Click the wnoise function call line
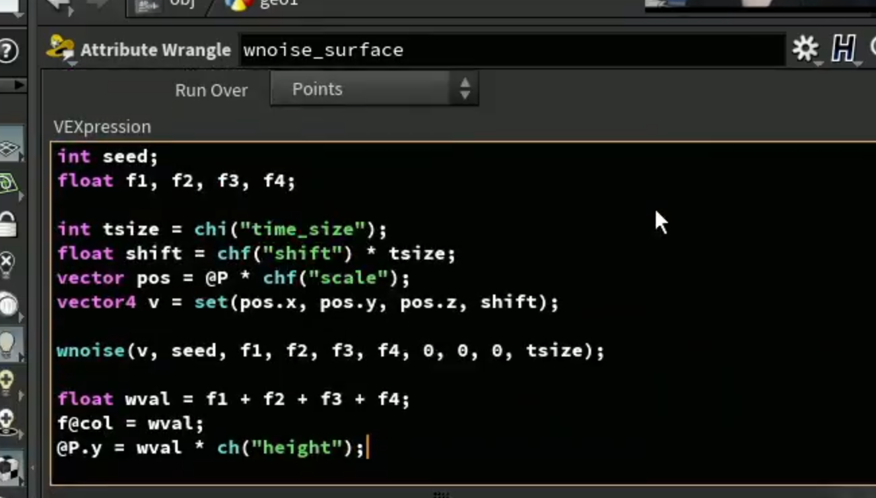This screenshot has height=498, width=876. pyautogui.click(x=331, y=350)
